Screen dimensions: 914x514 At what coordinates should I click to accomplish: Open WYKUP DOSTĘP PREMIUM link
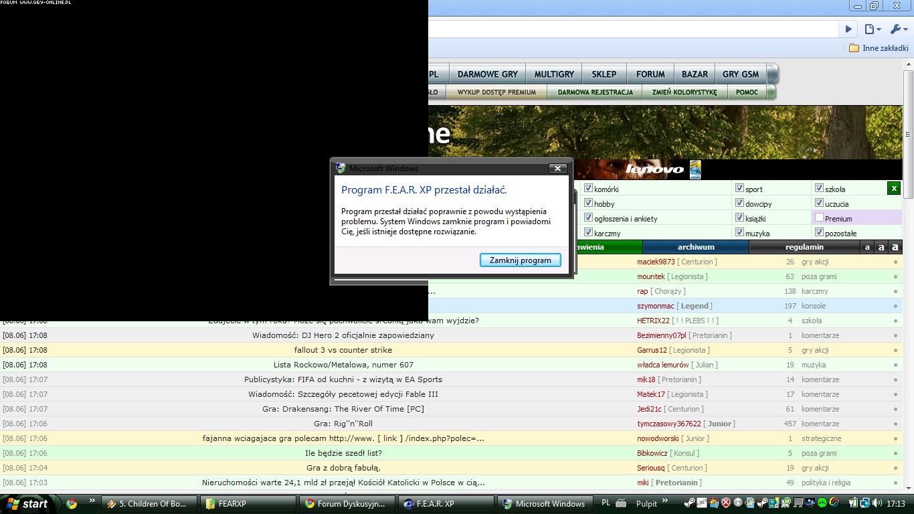click(496, 92)
